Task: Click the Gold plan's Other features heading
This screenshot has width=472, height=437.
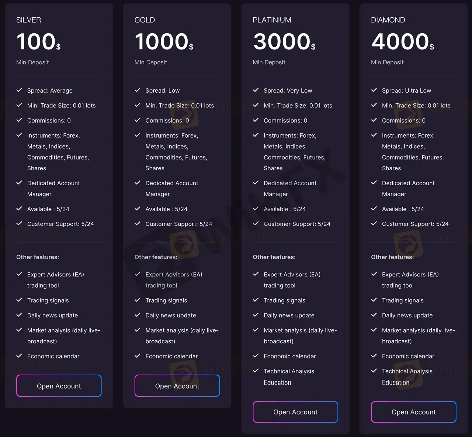Action: coord(156,257)
